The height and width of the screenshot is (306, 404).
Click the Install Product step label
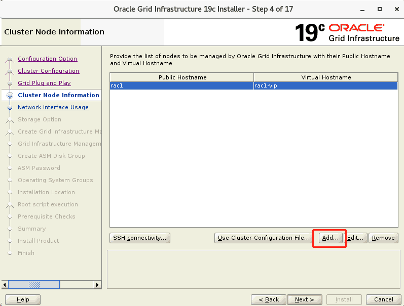39,241
